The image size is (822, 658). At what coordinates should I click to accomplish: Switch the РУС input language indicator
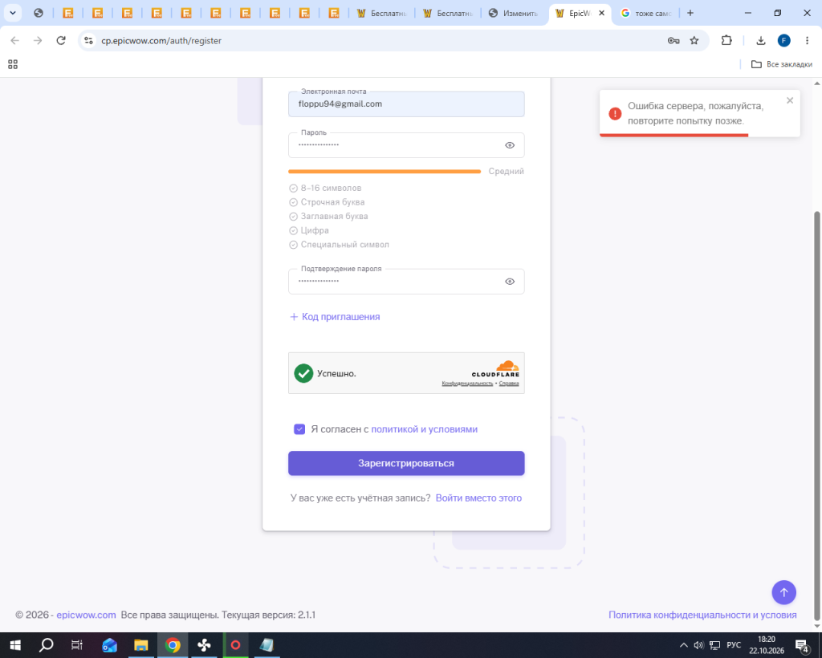[734, 645]
